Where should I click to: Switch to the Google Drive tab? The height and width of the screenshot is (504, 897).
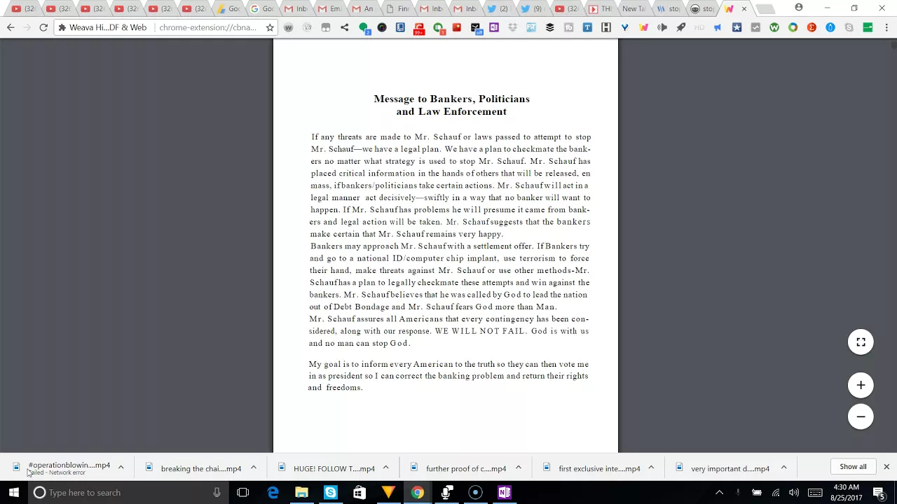click(228, 8)
